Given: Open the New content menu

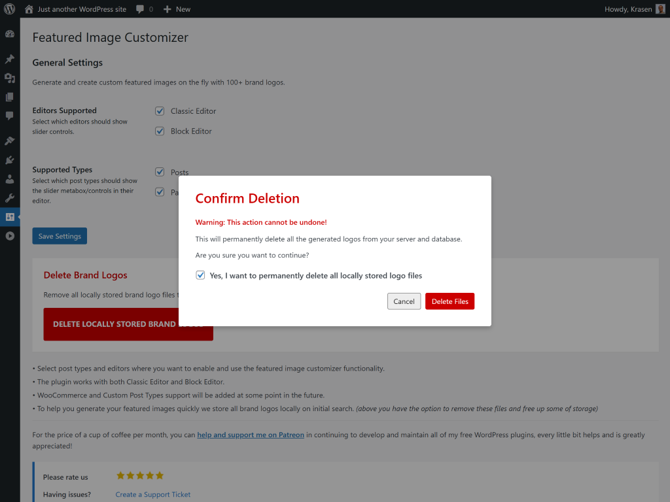Looking at the screenshot, I should (177, 9).
